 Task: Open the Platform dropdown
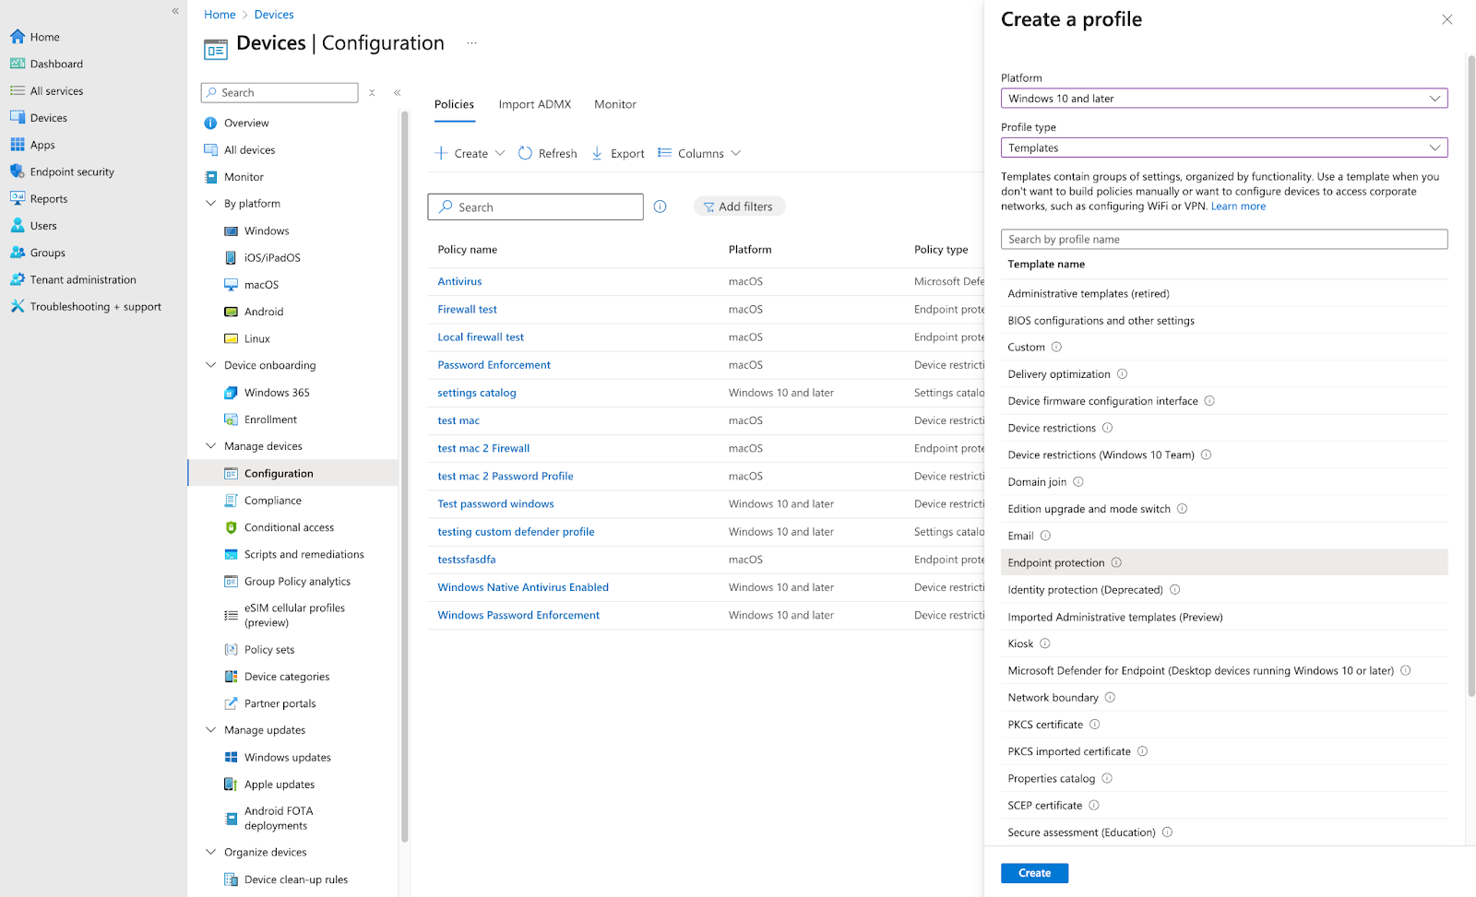[x=1224, y=99]
